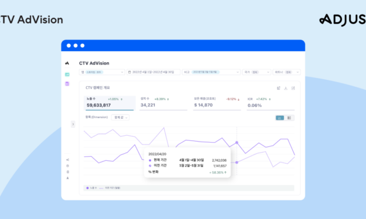This screenshot has height=219, width=366.
Task: Click the download icon in the overview panel
Action: click(285, 88)
